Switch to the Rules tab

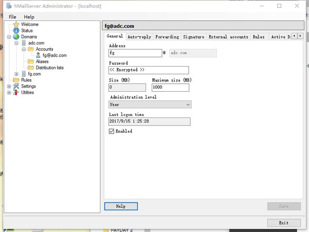pos(259,37)
